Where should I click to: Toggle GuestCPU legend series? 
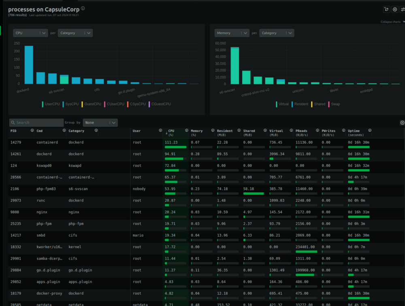point(91,104)
